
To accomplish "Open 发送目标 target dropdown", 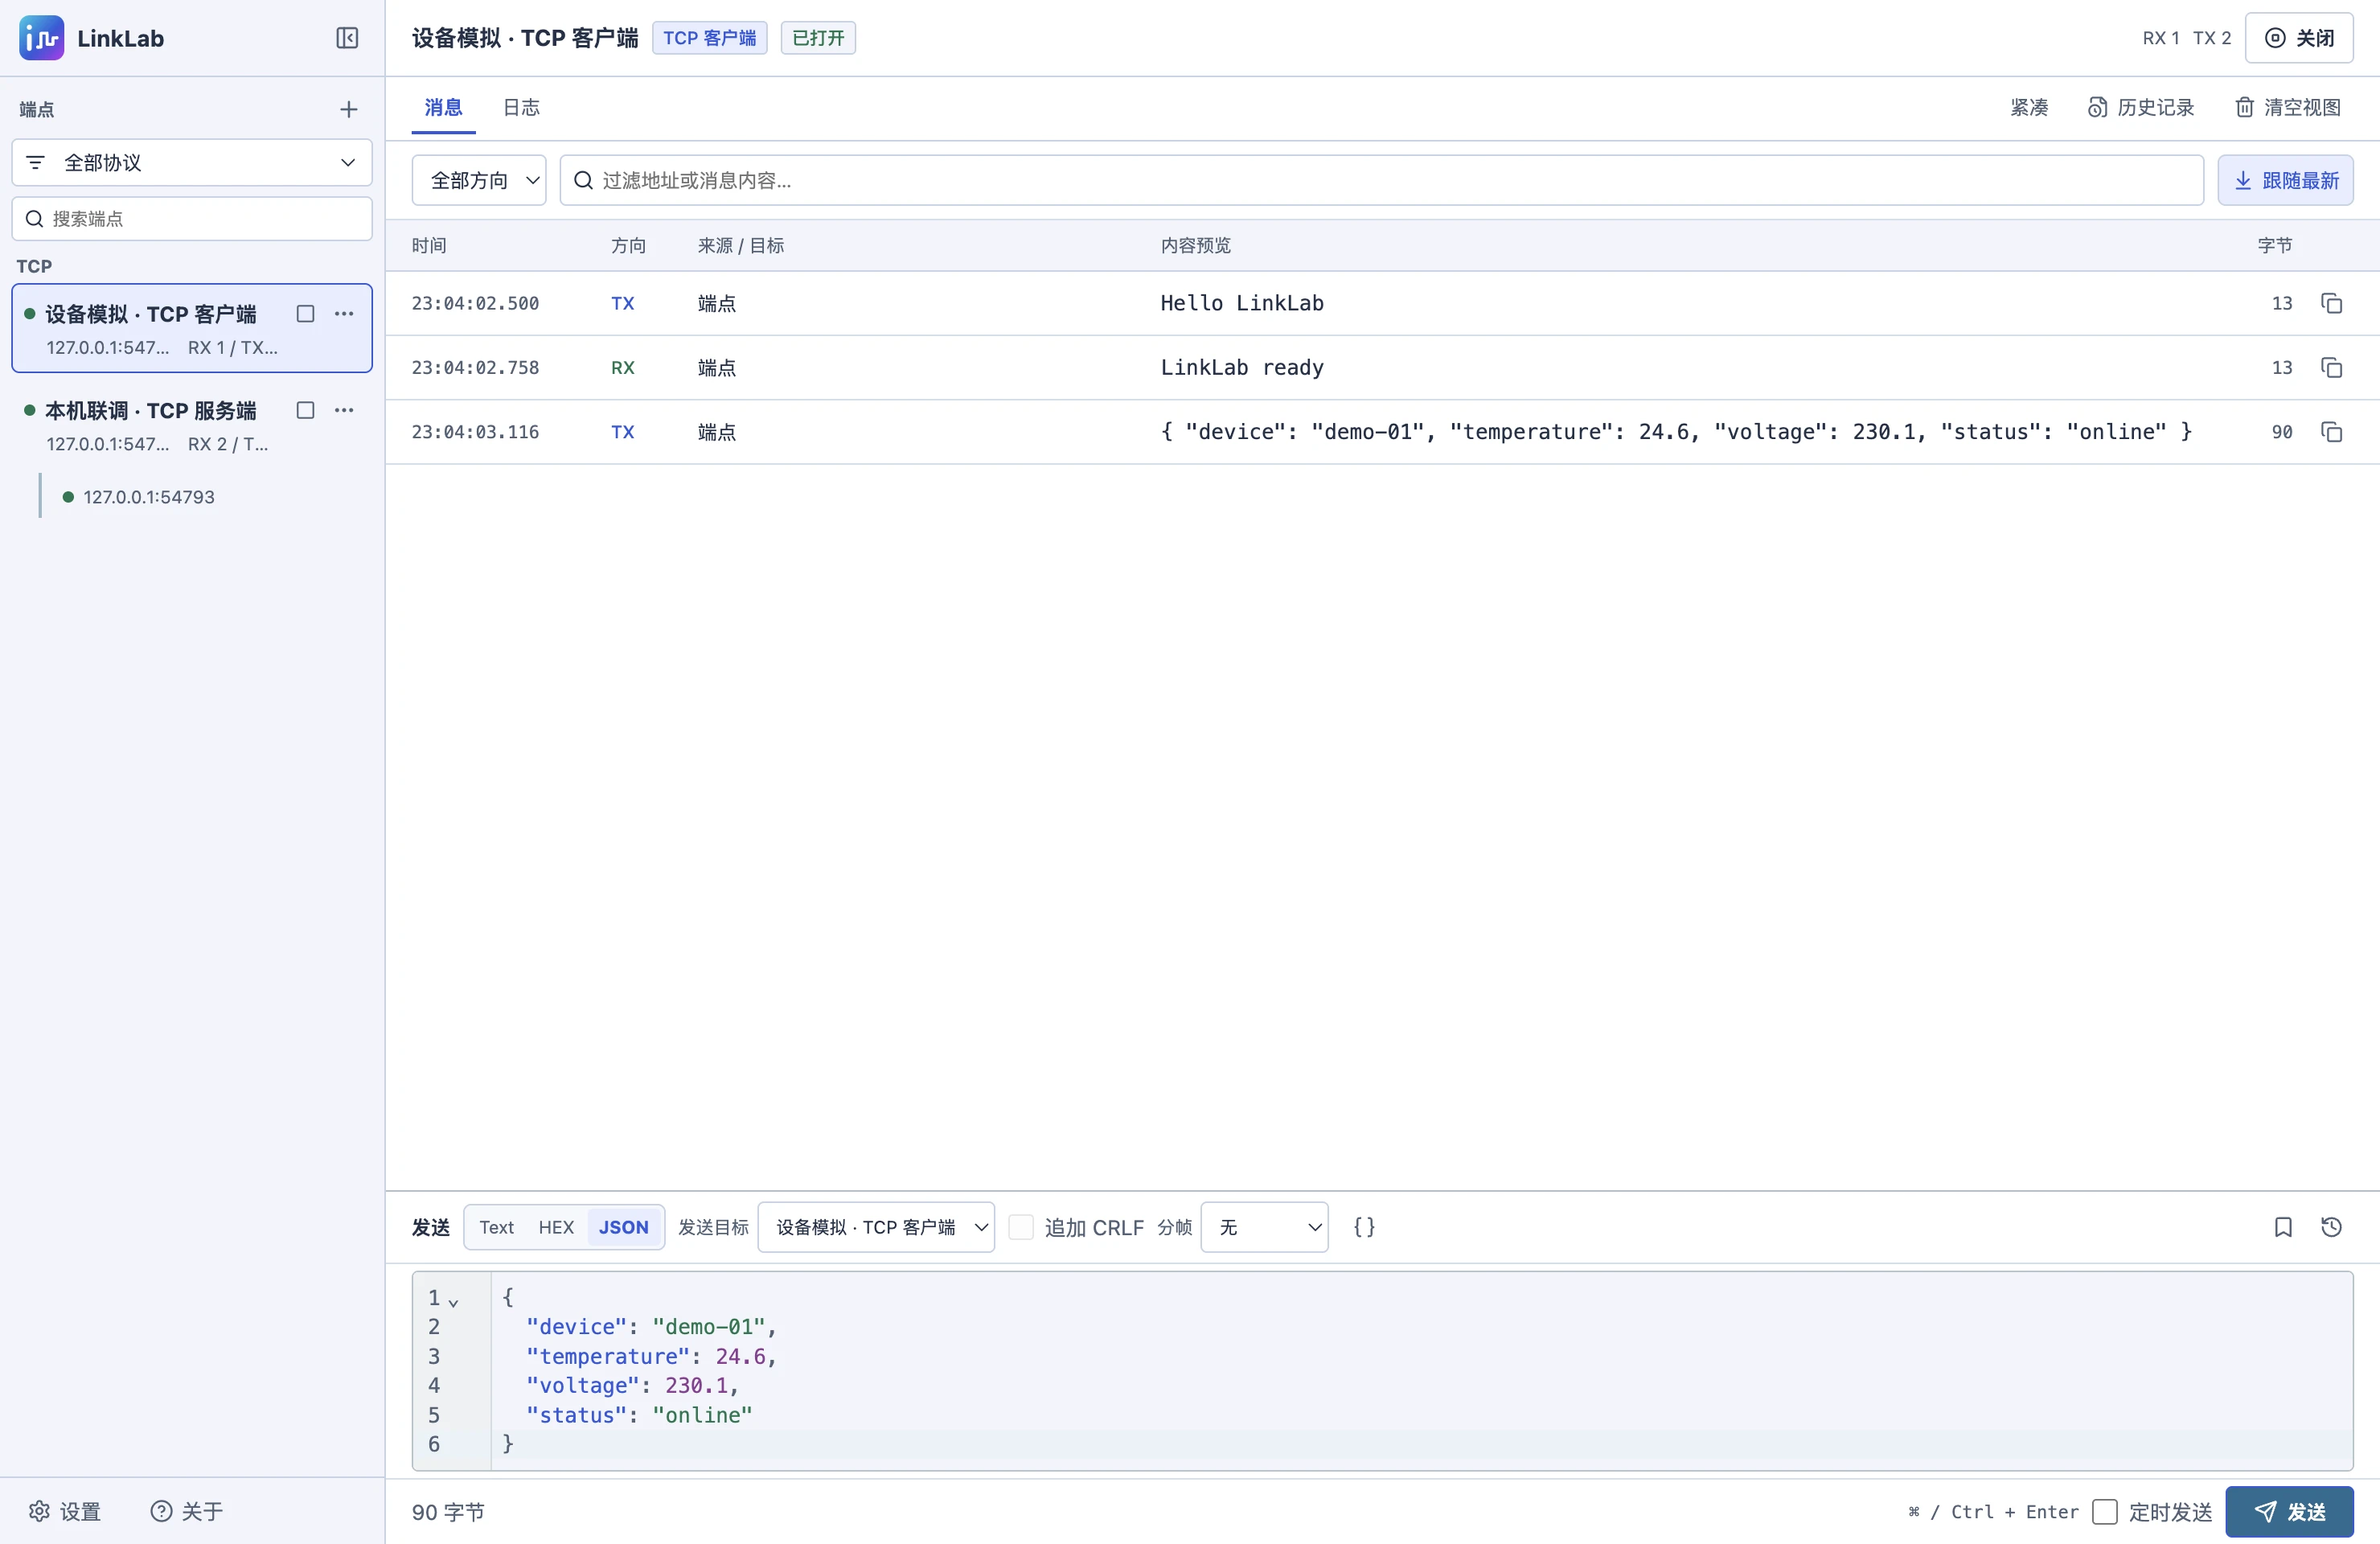I will [x=876, y=1227].
